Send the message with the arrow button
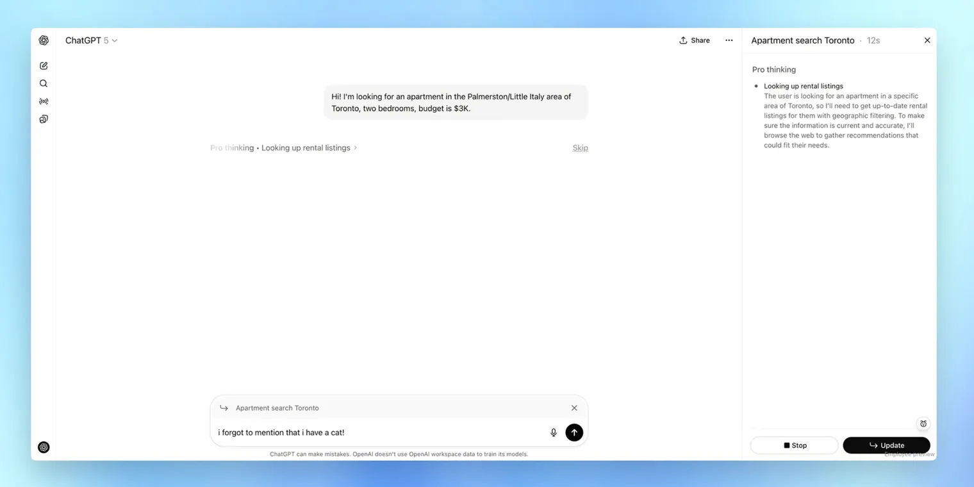This screenshot has height=487, width=974. (x=574, y=432)
